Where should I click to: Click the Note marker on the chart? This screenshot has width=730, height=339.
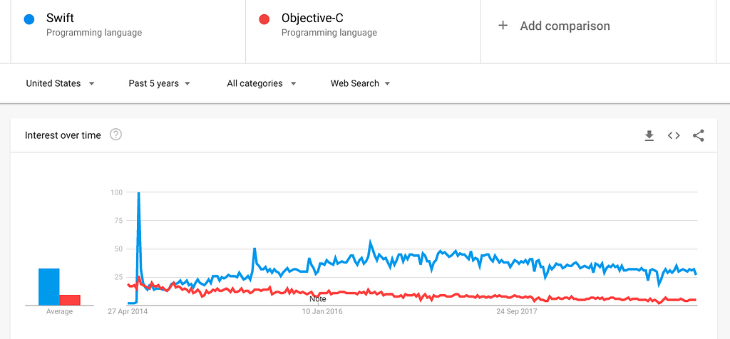point(317,299)
